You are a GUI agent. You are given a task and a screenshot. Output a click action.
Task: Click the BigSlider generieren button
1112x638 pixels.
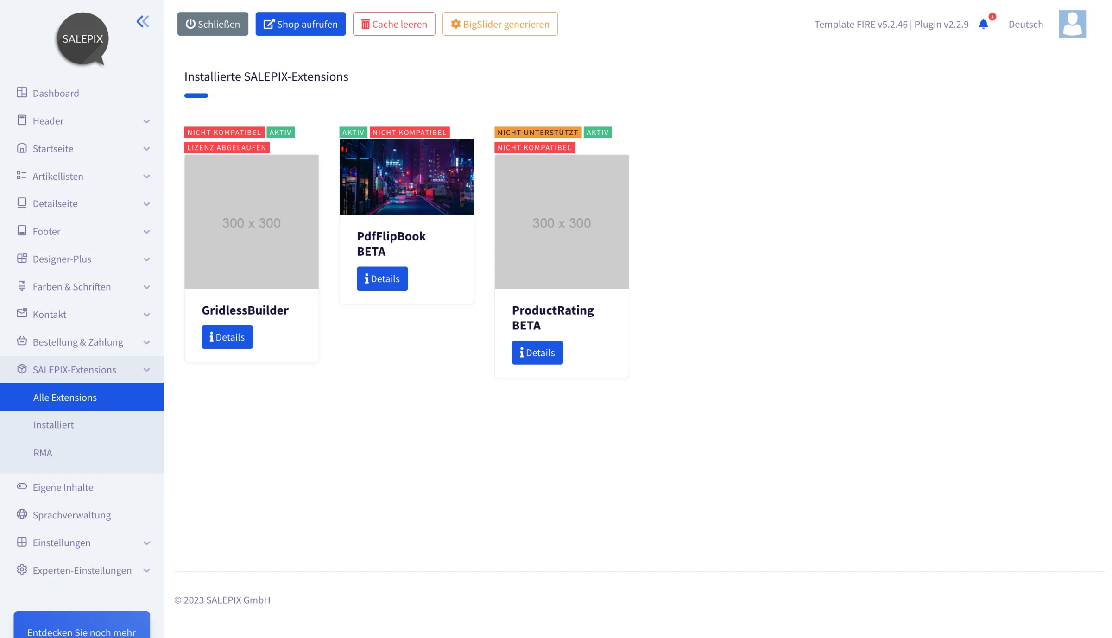tap(500, 24)
